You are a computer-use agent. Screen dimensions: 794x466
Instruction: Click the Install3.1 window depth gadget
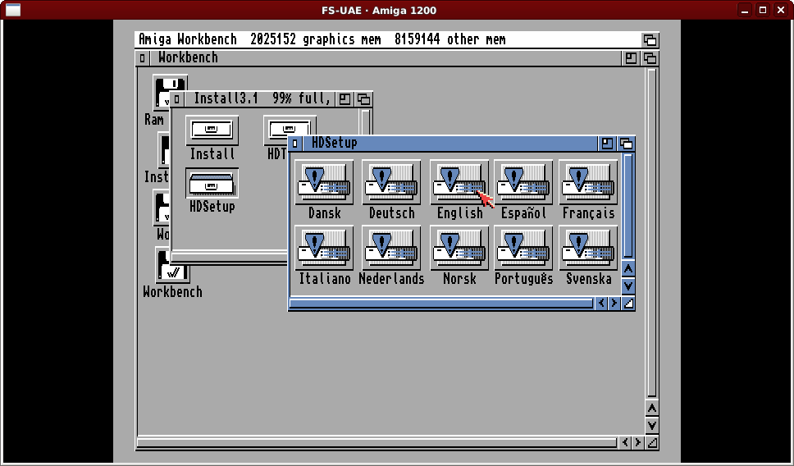363,98
